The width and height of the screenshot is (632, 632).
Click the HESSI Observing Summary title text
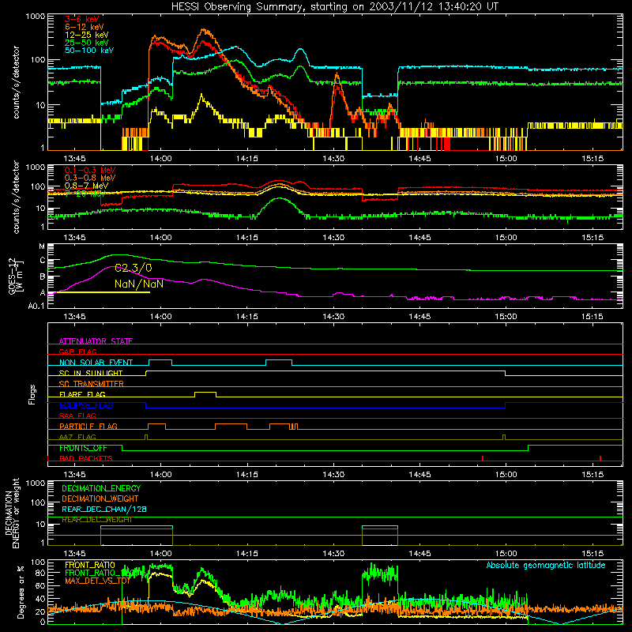point(334,6)
